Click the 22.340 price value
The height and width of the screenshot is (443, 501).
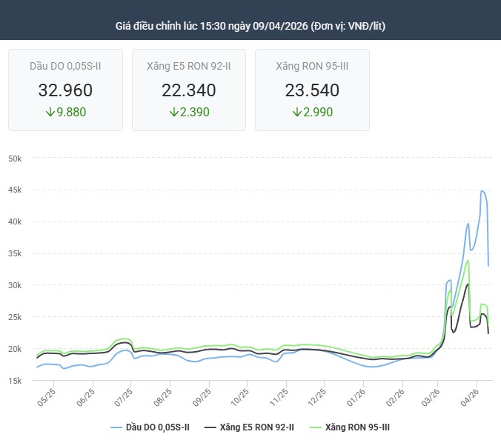coord(188,90)
